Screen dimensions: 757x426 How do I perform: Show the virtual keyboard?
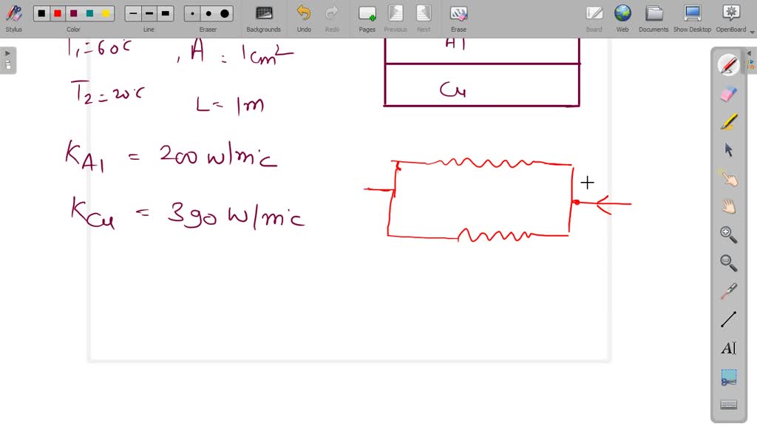click(728, 404)
